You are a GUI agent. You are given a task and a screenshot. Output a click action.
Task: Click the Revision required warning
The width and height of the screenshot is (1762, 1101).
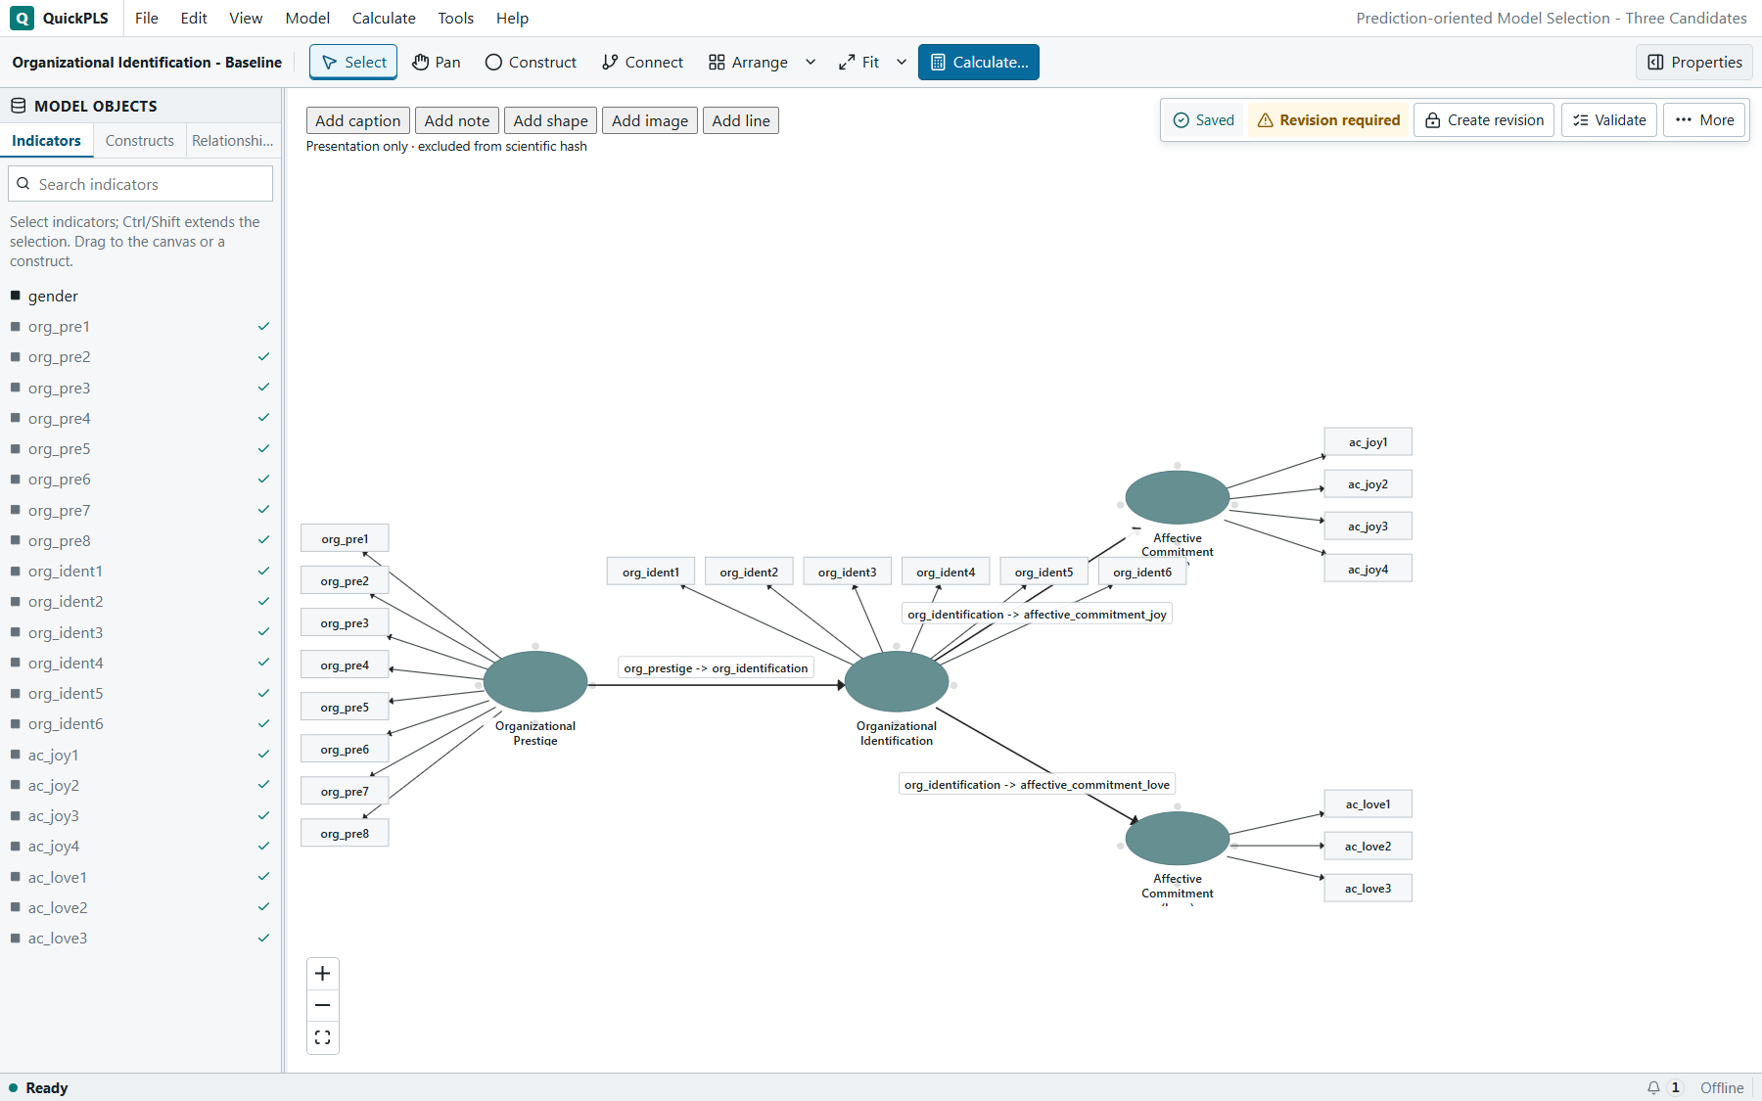(x=1328, y=120)
